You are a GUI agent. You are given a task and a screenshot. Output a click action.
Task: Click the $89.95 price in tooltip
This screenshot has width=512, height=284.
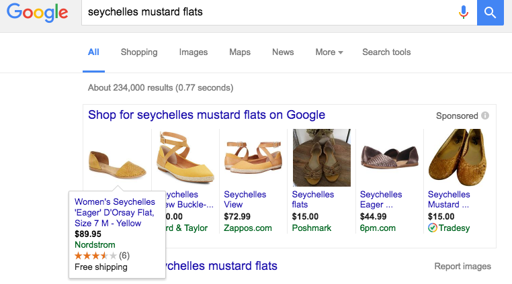click(x=88, y=234)
